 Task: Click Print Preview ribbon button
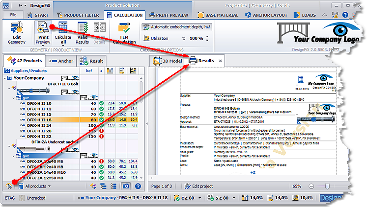(43, 33)
